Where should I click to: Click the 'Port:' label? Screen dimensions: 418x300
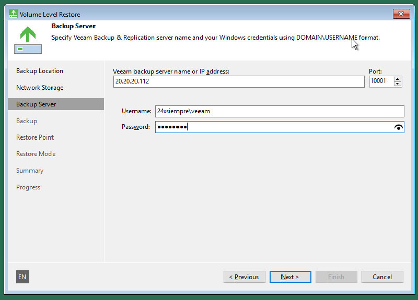coord(375,71)
